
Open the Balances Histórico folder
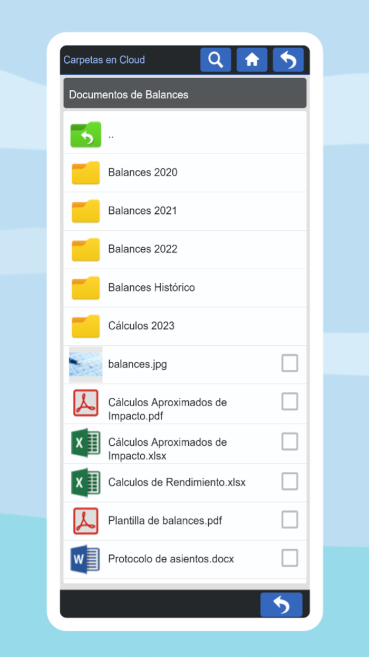[151, 287]
